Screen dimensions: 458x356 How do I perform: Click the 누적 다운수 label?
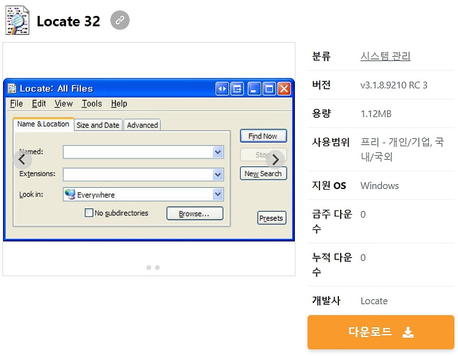coord(332,264)
